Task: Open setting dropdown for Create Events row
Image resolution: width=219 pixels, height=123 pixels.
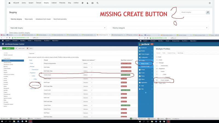Action: (87, 90)
